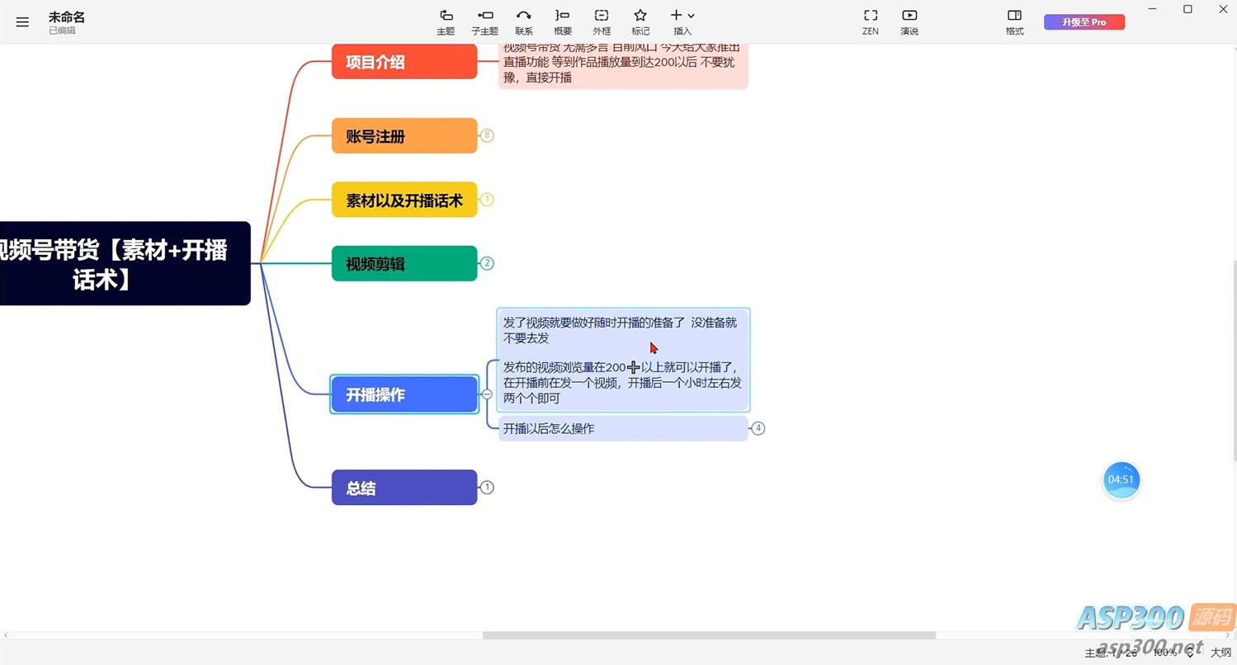Image resolution: width=1237 pixels, height=665 pixels.
Task: Click the 04:51 timer bubble
Action: click(x=1121, y=480)
